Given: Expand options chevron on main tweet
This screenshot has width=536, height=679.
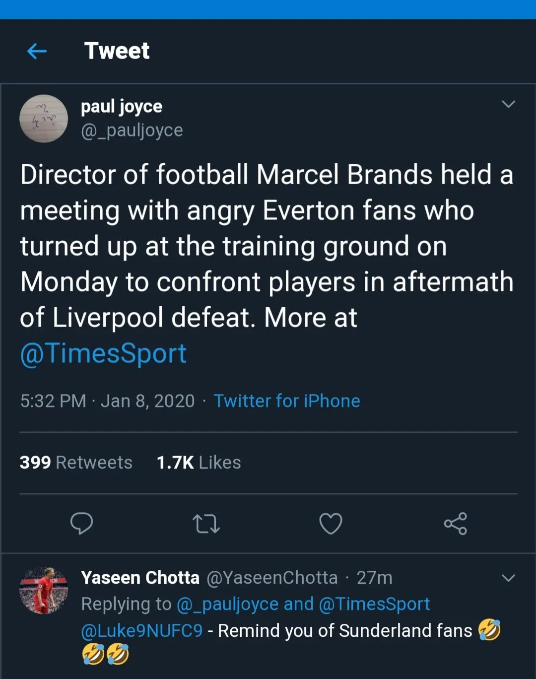Looking at the screenshot, I should [x=508, y=104].
